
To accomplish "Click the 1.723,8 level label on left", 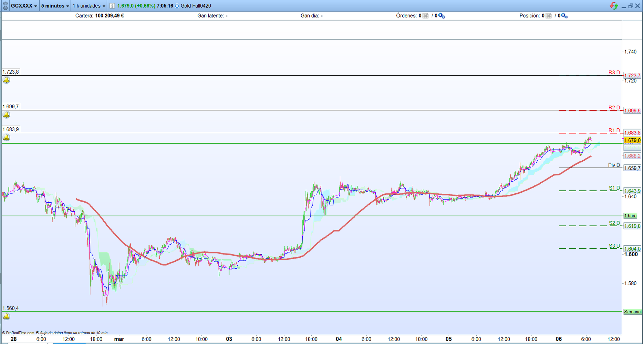I will pos(11,72).
